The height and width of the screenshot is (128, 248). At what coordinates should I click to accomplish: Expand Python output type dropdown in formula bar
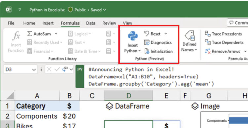(71, 69)
